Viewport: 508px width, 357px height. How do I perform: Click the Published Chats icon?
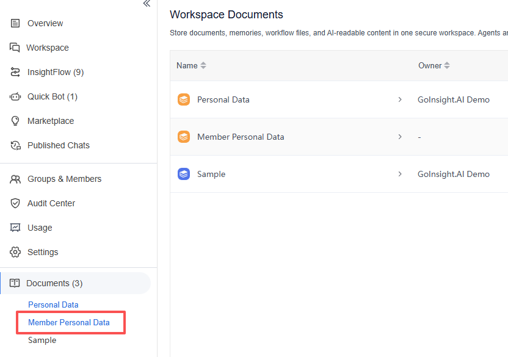pyautogui.click(x=15, y=145)
